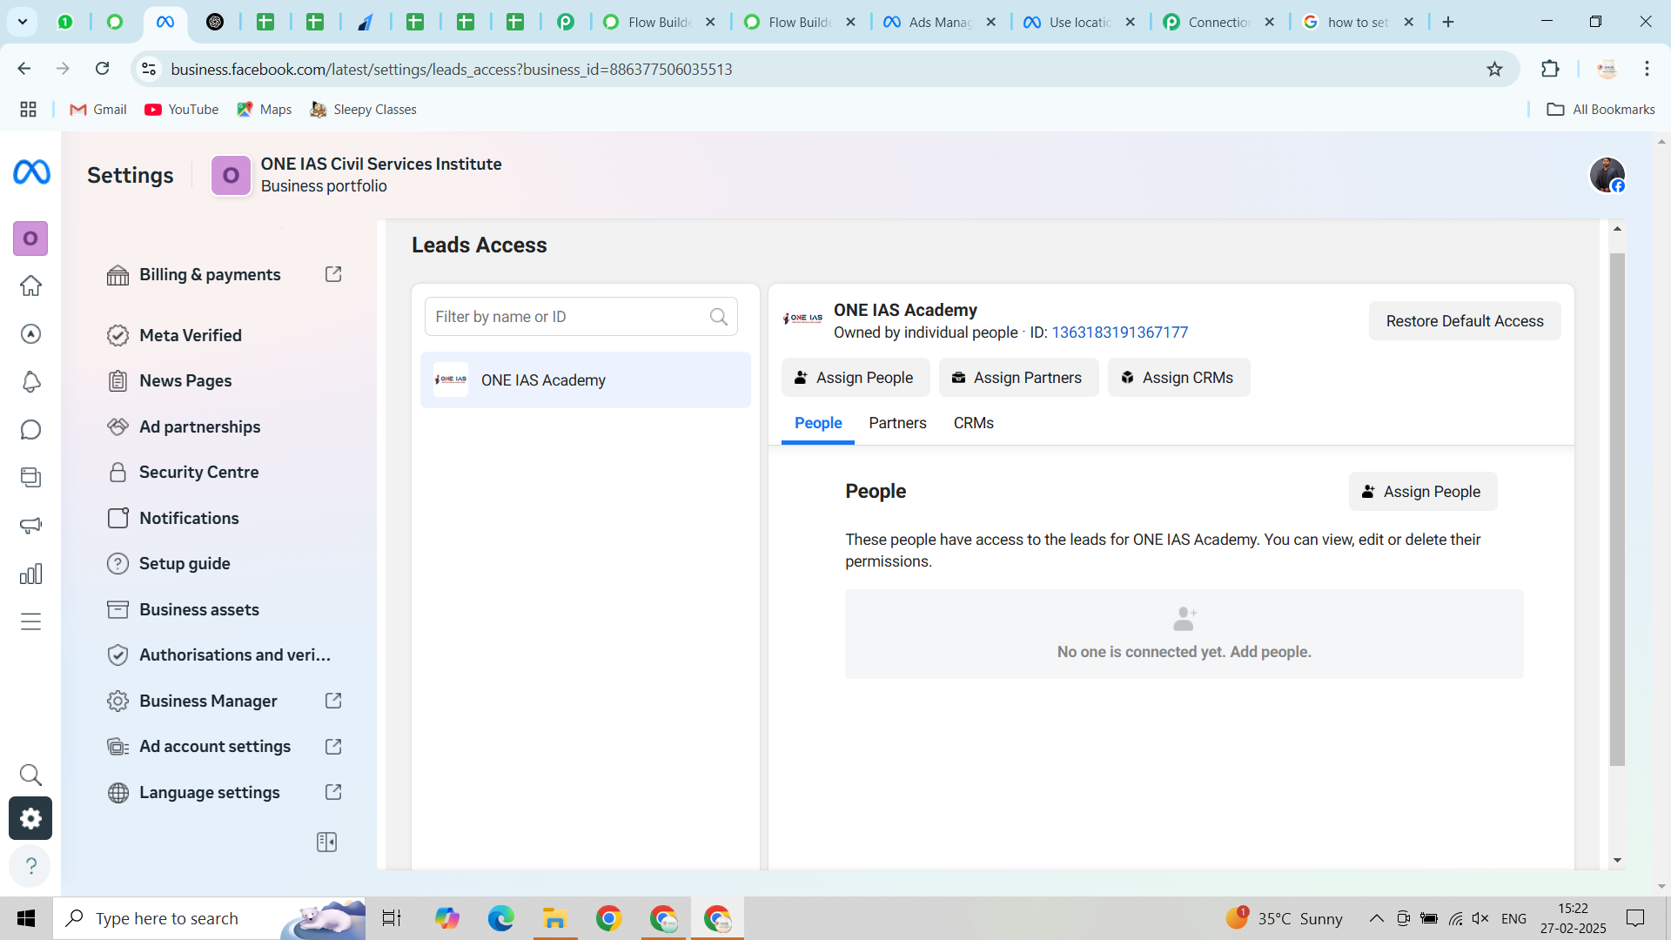Image resolution: width=1671 pixels, height=940 pixels.
Task: Search magnifier in the filter field
Action: click(718, 317)
